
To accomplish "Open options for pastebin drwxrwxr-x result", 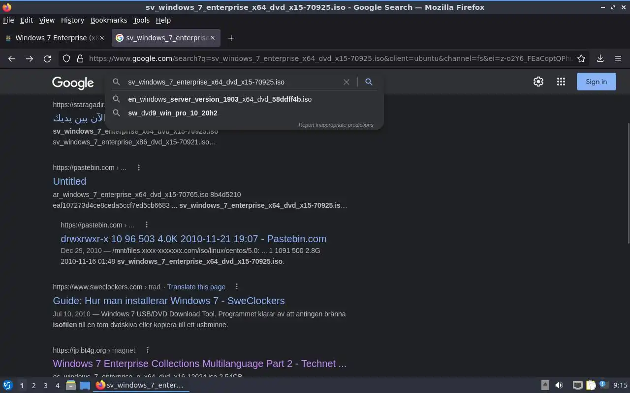I will 147,225.
